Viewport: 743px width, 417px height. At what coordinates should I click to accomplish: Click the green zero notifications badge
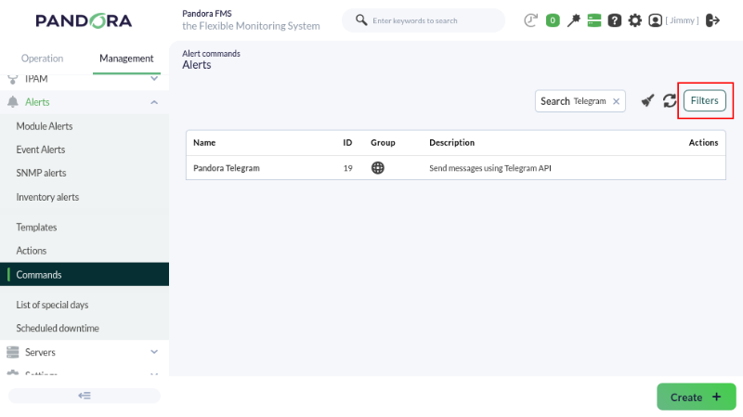[x=553, y=20]
